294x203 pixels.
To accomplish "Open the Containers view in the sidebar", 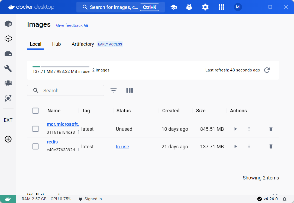I will [8, 24].
